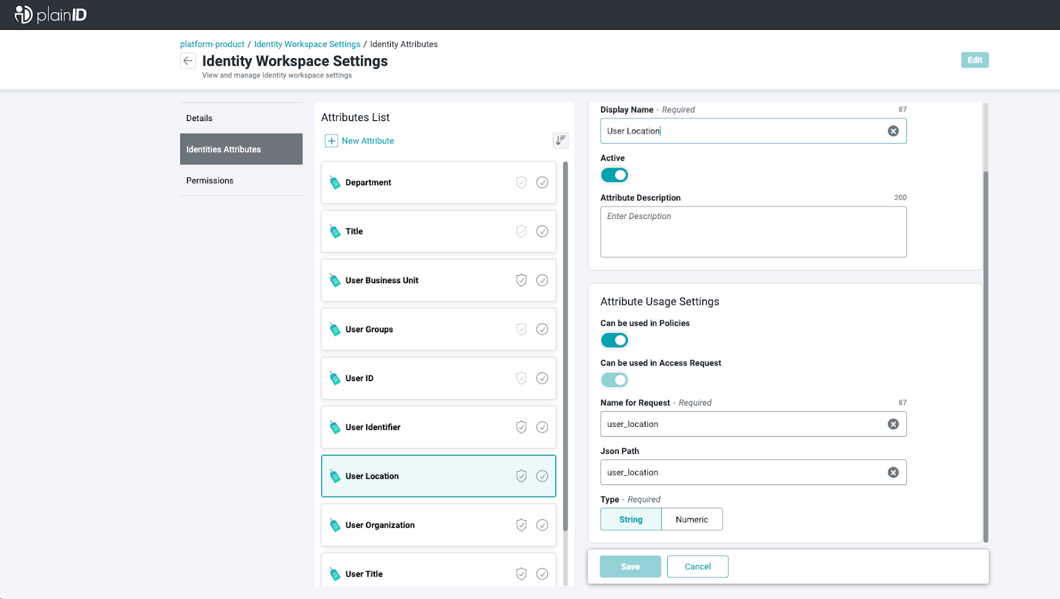Image resolution: width=1060 pixels, height=599 pixels.
Task: Toggle Can be used in Policies switch
Action: click(614, 340)
